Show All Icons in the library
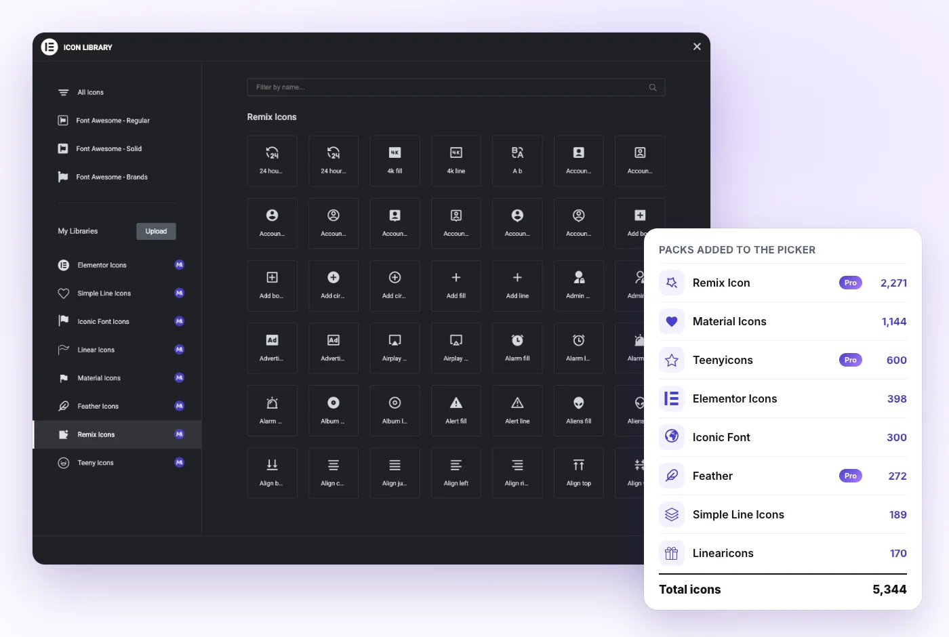The width and height of the screenshot is (949, 637). pos(117,92)
